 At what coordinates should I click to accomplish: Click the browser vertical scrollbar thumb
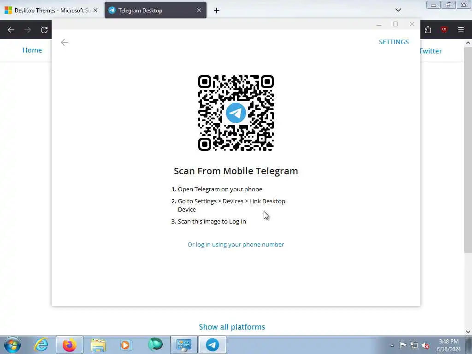(x=468, y=150)
